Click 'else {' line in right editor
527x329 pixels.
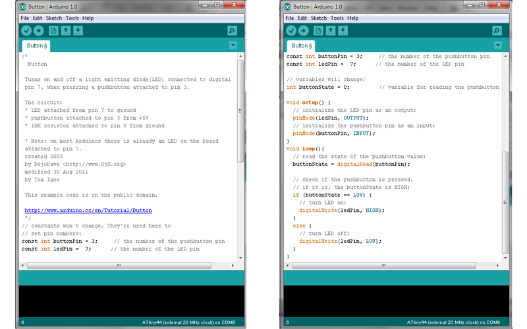coord(302,226)
